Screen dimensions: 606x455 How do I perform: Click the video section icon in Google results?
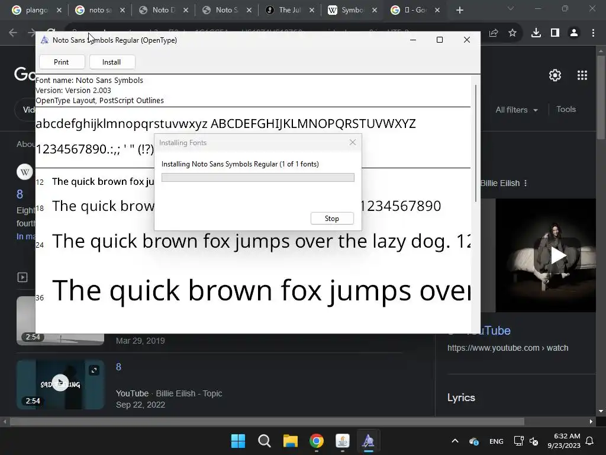pos(22,277)
